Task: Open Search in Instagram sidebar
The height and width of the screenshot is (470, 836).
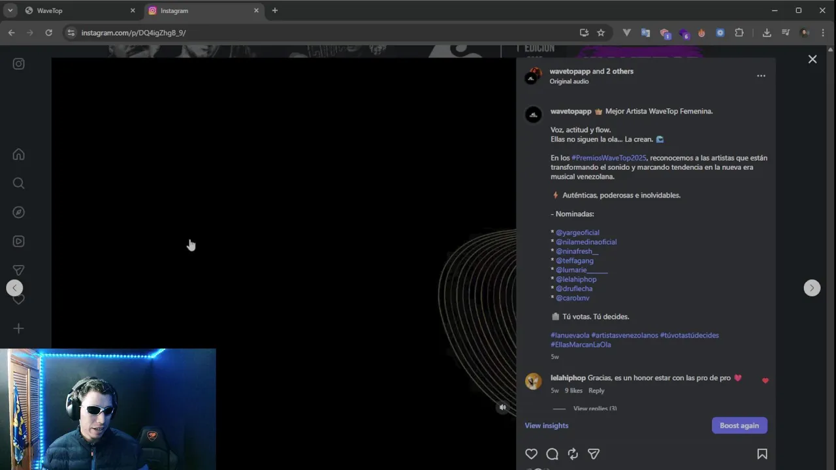Action: pyautogui.click(x=19, y=183)
